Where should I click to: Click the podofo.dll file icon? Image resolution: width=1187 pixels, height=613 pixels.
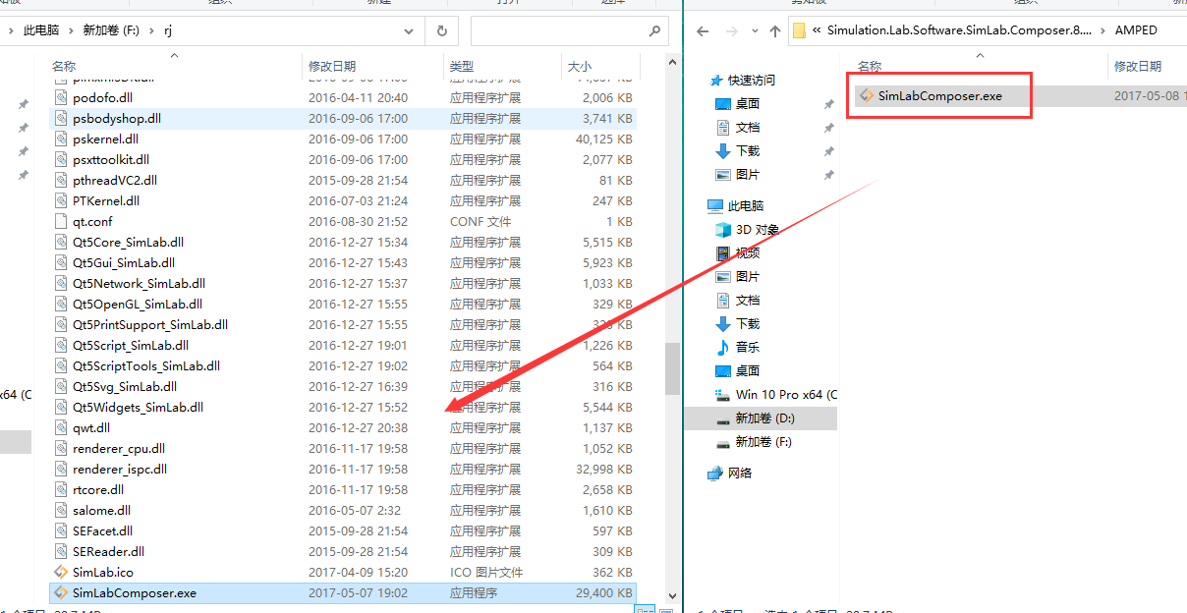click(61, 97)
